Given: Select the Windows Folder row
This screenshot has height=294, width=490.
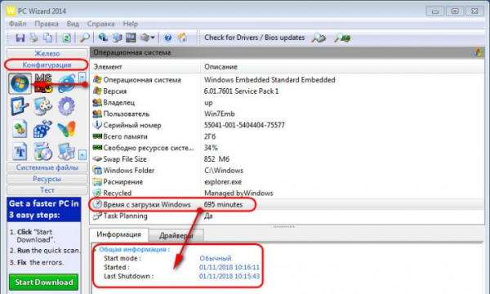Looking at the screenshot, I should click(287, 171).
